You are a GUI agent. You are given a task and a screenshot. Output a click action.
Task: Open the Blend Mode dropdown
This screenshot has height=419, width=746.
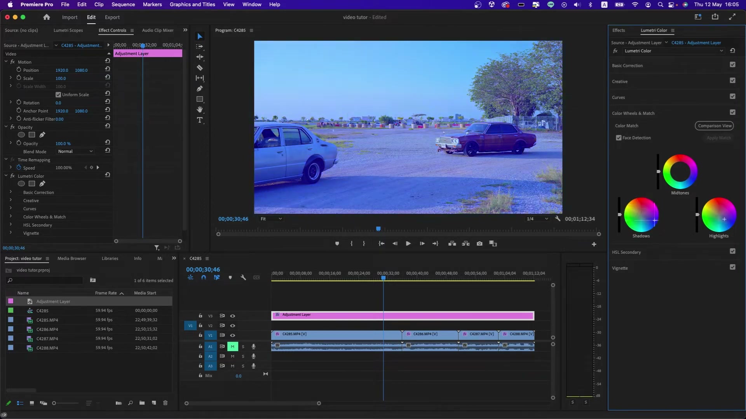(75, 152)
